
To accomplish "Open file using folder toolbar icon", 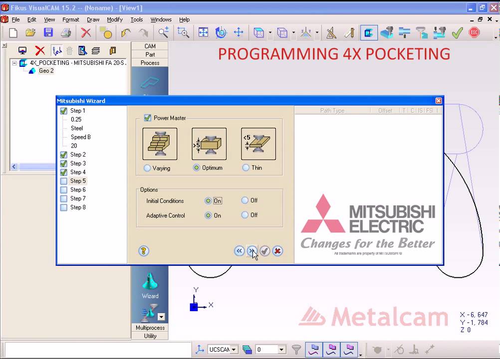I will point(30,32).
